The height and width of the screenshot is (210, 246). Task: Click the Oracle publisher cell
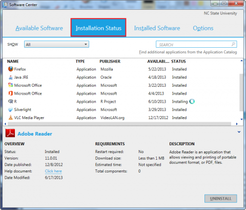tap(106, 77)
